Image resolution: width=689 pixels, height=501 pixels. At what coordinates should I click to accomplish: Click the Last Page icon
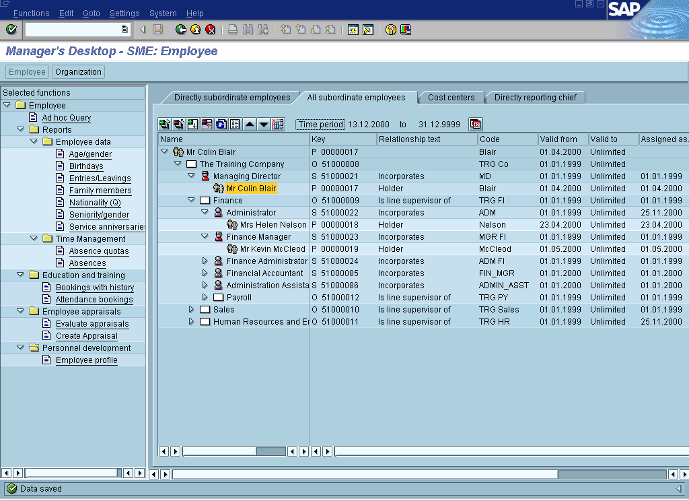pos(330,30)
